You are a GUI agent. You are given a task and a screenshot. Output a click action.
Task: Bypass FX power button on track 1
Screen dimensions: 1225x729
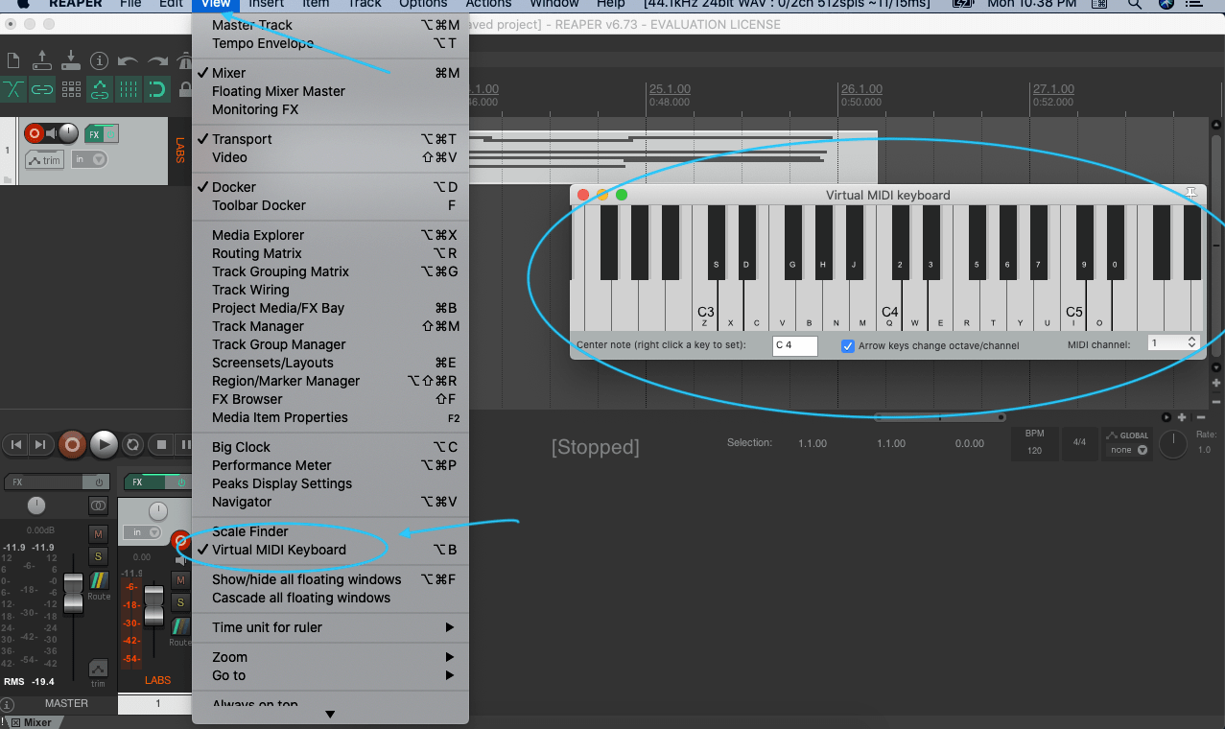[111, 134]
